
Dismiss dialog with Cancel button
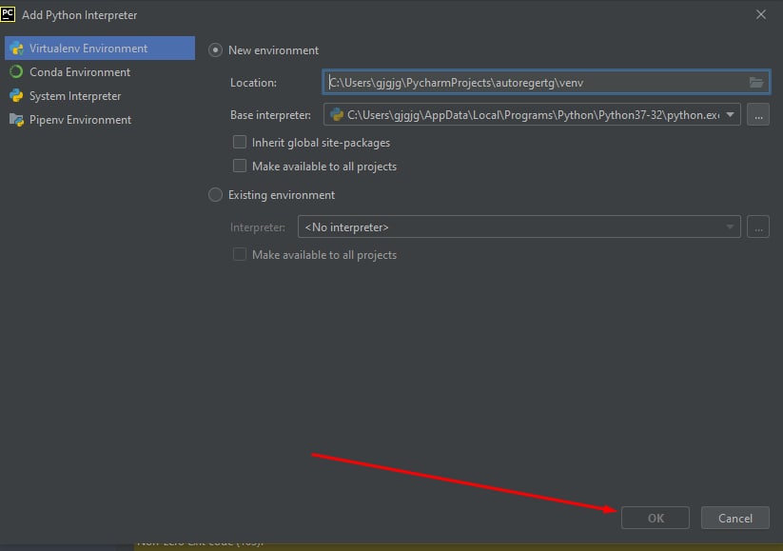[735, 518]
